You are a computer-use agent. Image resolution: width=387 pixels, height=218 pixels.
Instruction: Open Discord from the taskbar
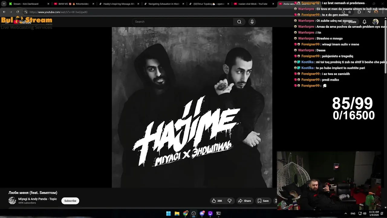tap(202, 213)
